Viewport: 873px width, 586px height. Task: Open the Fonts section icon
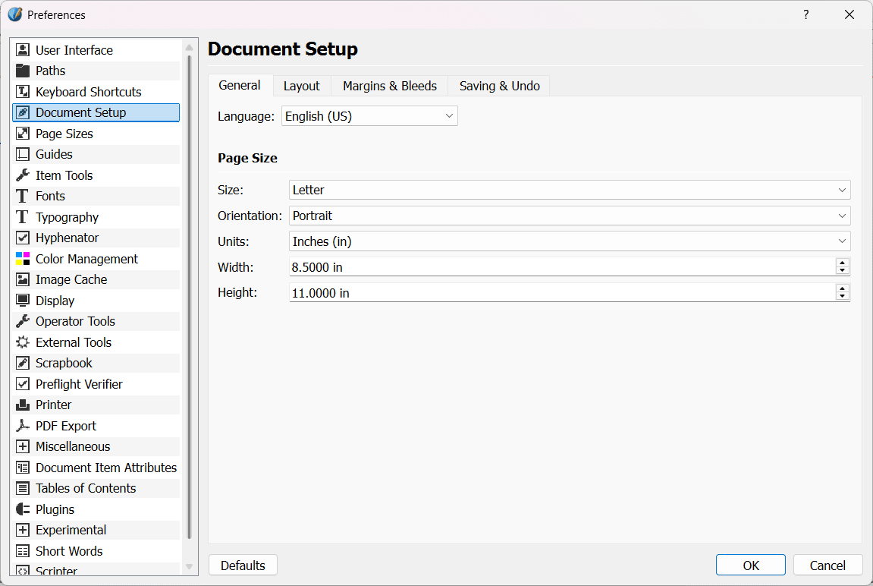(x=23, y=196)
